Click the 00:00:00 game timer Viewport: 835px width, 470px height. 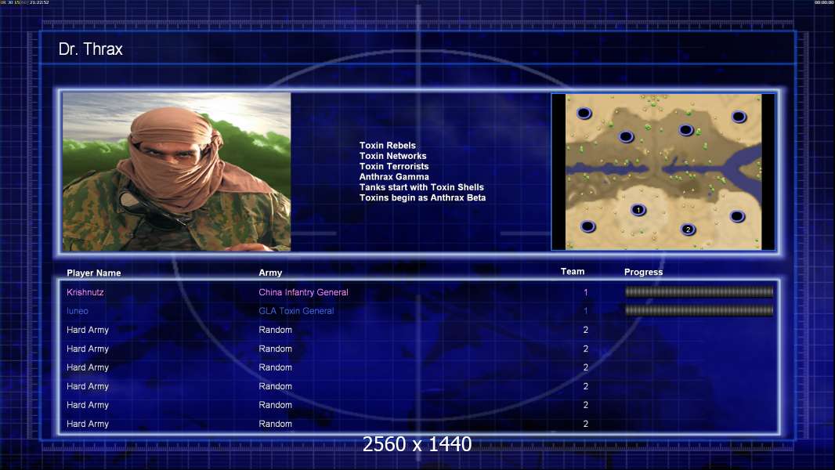click(824, 2)
